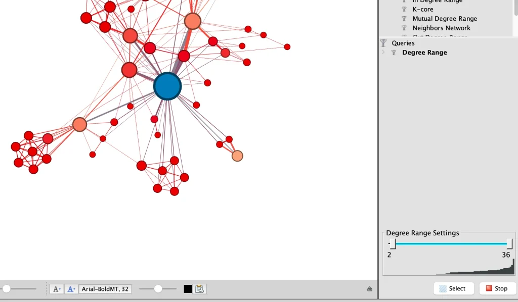Open the blue edge label font icon
The image size is (518, 302).
pyautogui.click(x=70, y=288)
